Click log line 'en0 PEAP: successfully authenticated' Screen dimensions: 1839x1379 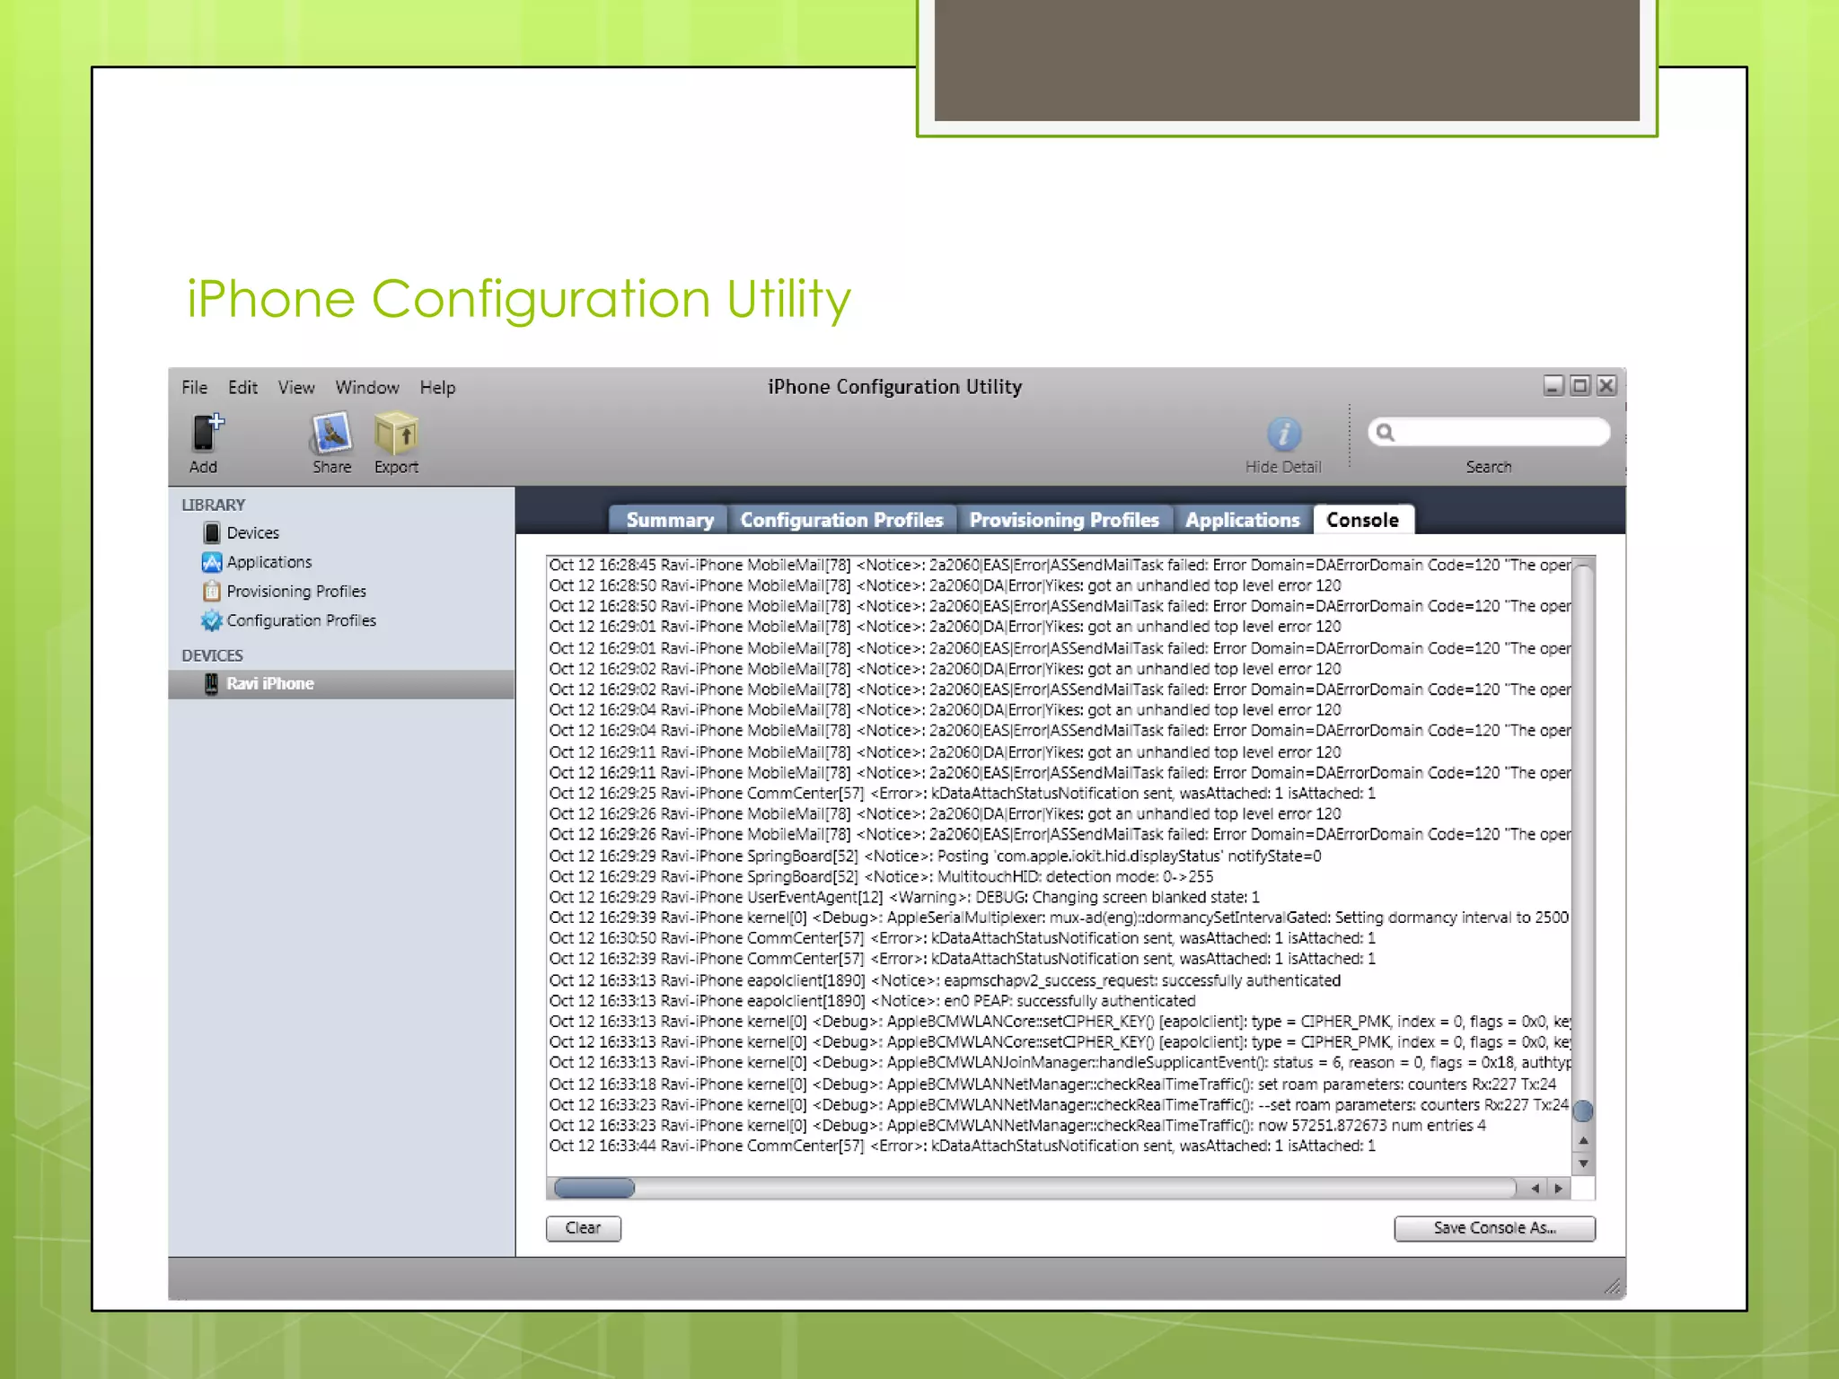(872, 1001)
